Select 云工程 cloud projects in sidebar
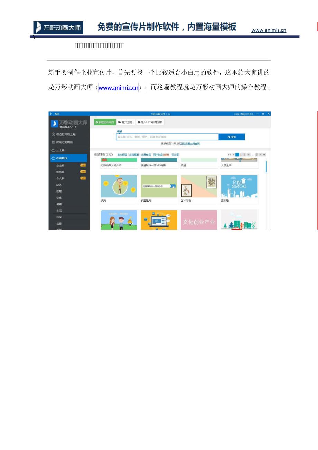This screenshot has width=318, height=450. click(x=60, y=150)
